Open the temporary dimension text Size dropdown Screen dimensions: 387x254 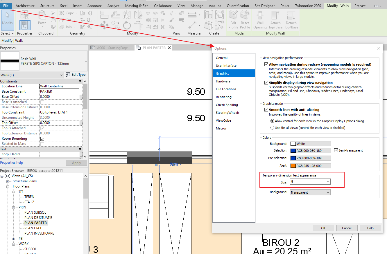(328, 181)
